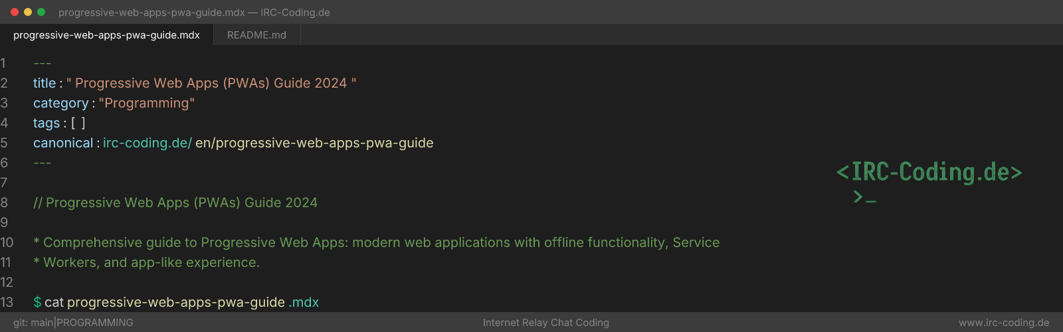
Task: Click the >_ terminal prompt logo icon
Action: click(864, 197)
